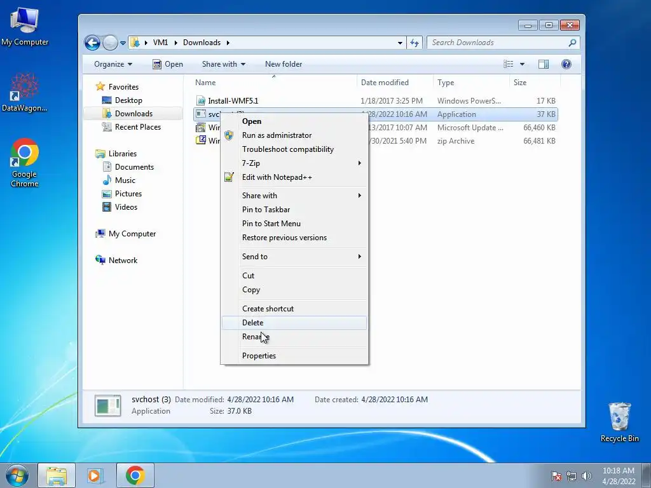Open the Organize menu dropdown

[x=113, y=64]
